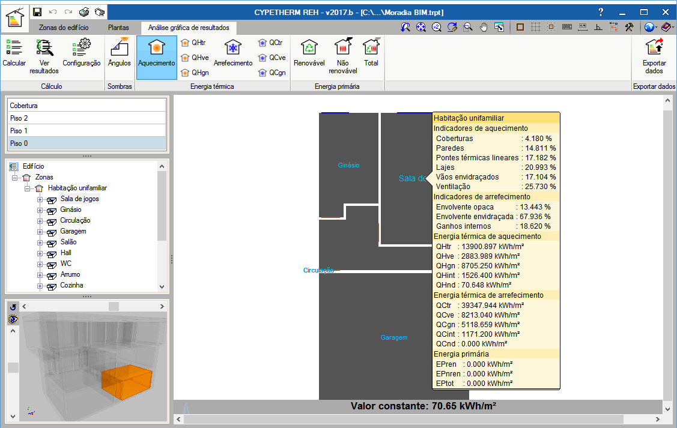Redo the last undone action
Image resolution: width=677 pixels, height=428 pixels.
click(x=68, y=12)
